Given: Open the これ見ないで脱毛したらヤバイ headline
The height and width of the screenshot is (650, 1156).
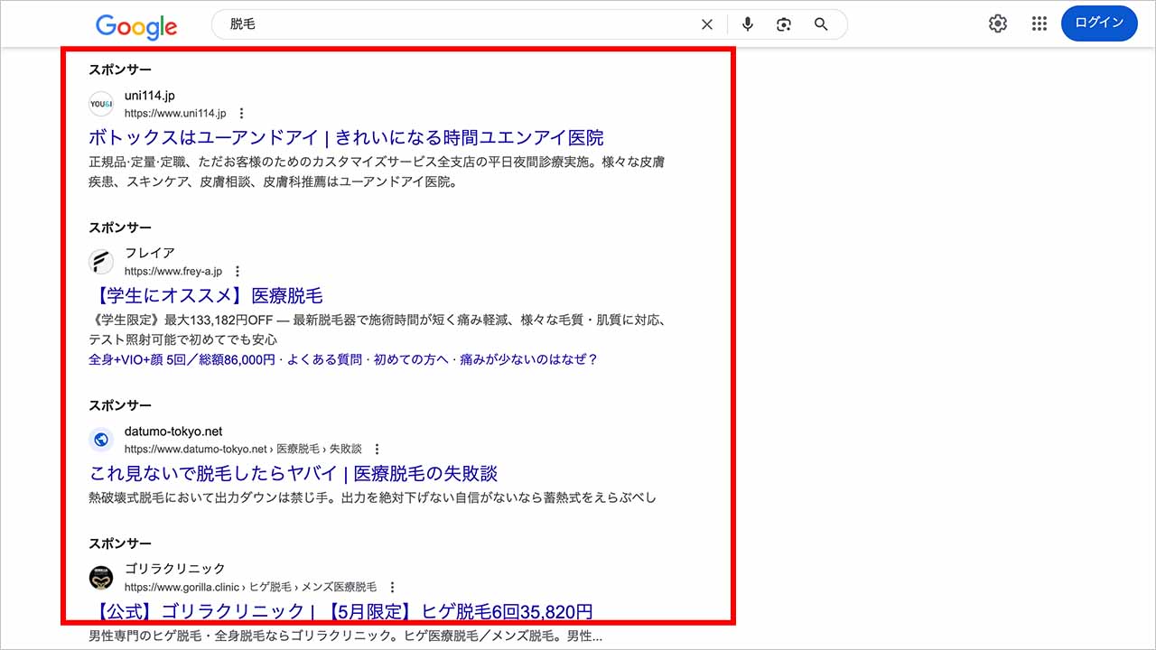Looking at the screenshot, I should click(294, 473).
